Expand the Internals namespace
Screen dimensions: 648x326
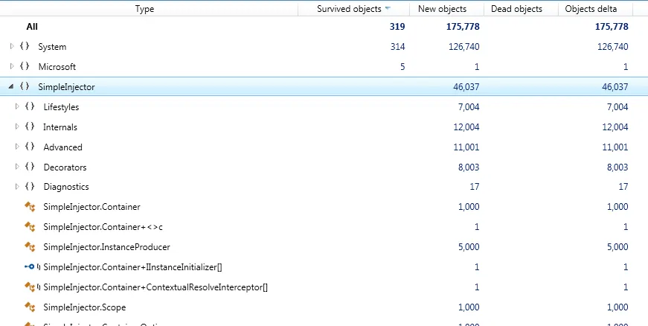[x=17, y=127]
